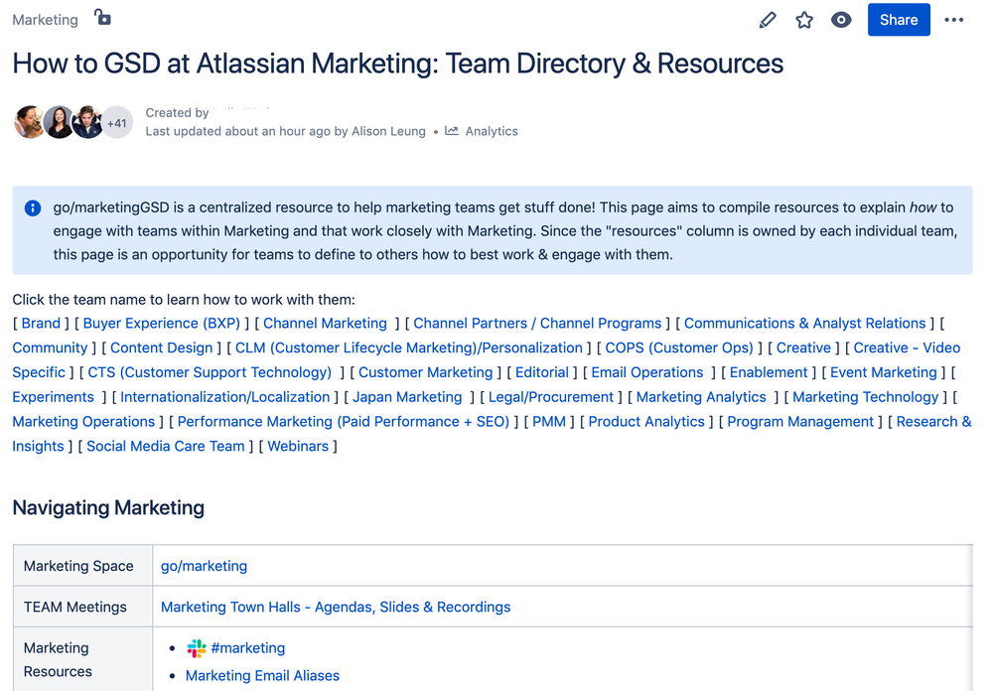Open the Customer Marketing link

(x=425, y=372)
